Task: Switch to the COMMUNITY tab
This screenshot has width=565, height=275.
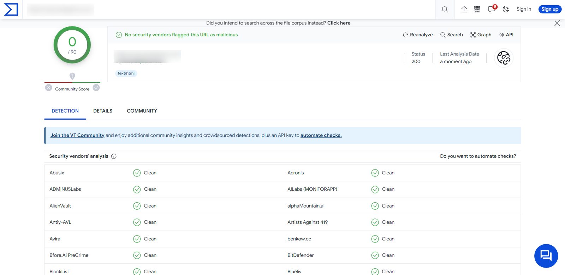Action: (x=142, y=111)
